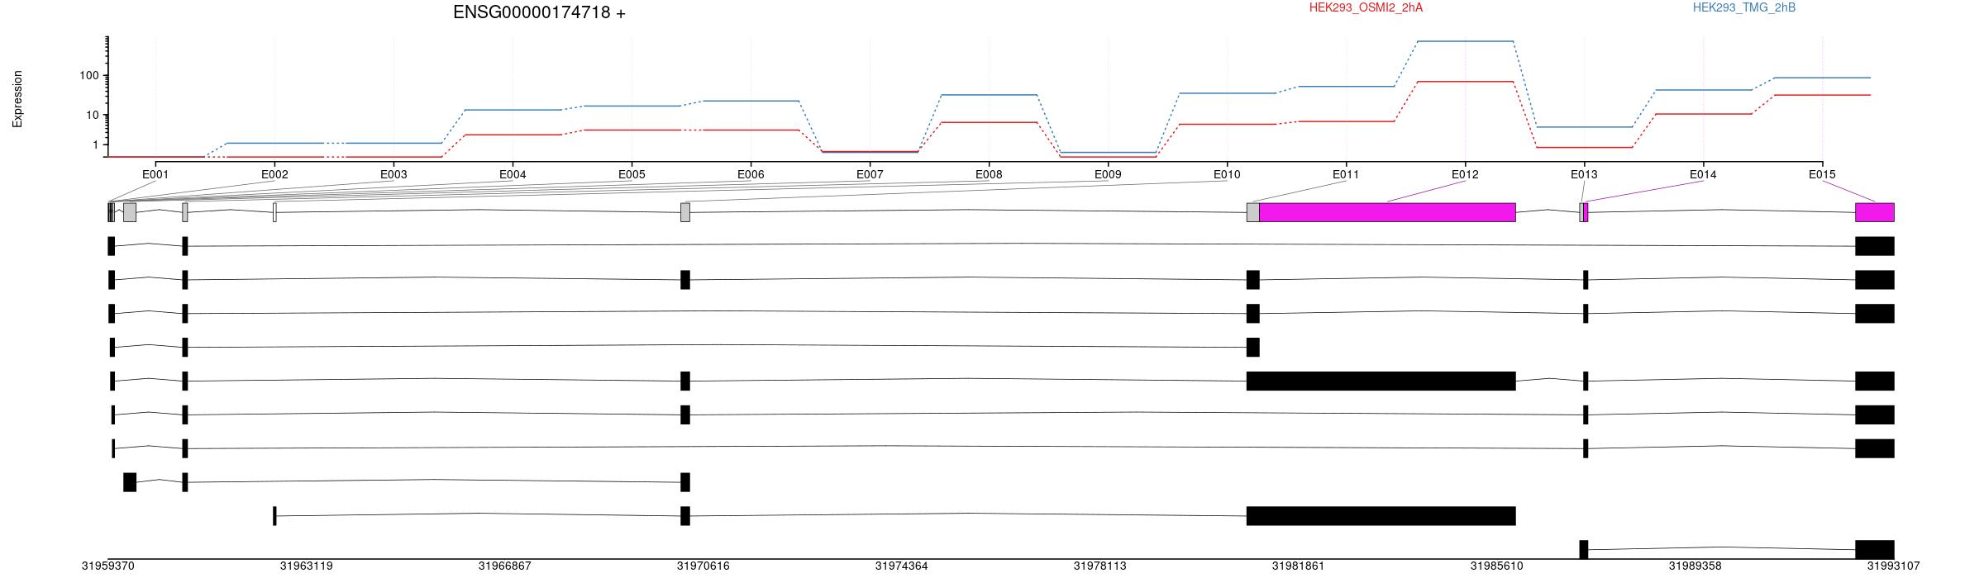Click the E015 exon bin label
The image size is (1984, 578).
(1822, 174)
